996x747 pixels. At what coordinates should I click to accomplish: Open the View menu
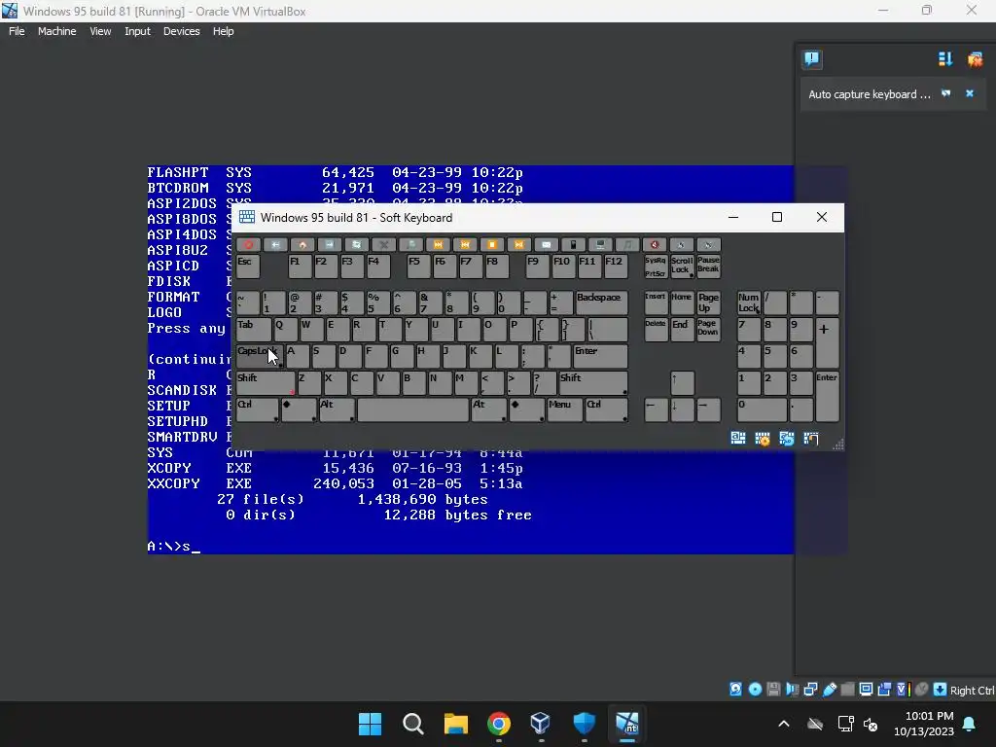(x=100, y=31)
